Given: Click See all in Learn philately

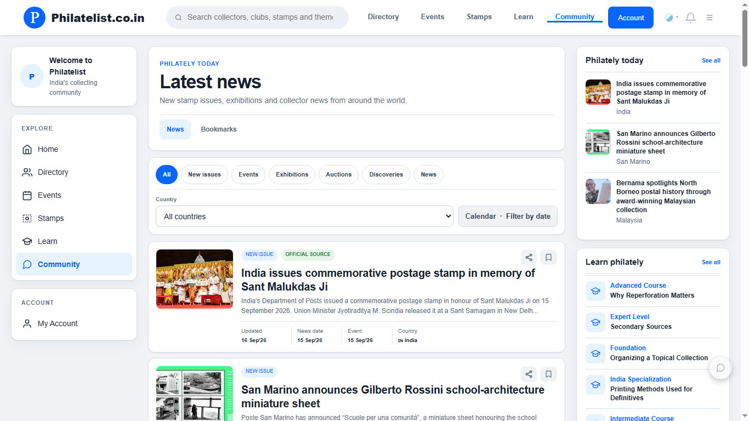Looking at the screenshot, I should click(x=711, y=262).
